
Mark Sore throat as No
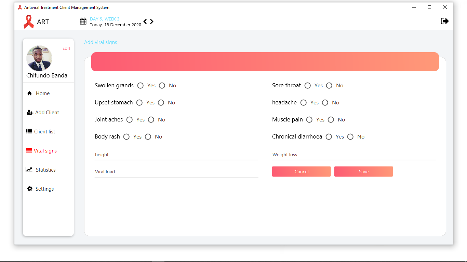pyautogui.click(x=329, y=85)
